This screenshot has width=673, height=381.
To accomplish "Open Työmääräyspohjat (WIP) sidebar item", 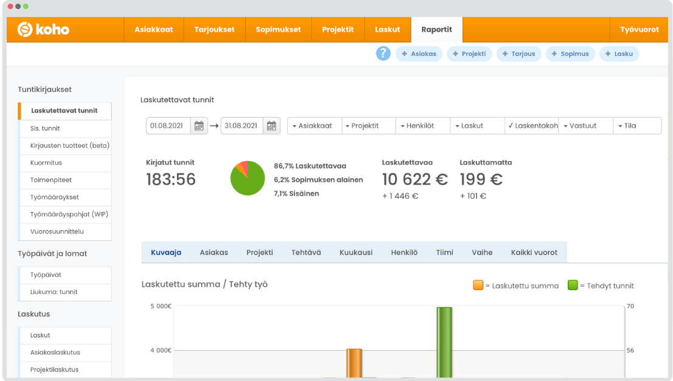I will 65,214.
